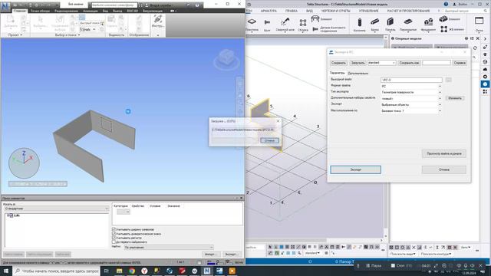Open the search-in Standard dropdown in Navisworks

pyautogui.click(x=56, y=209)
